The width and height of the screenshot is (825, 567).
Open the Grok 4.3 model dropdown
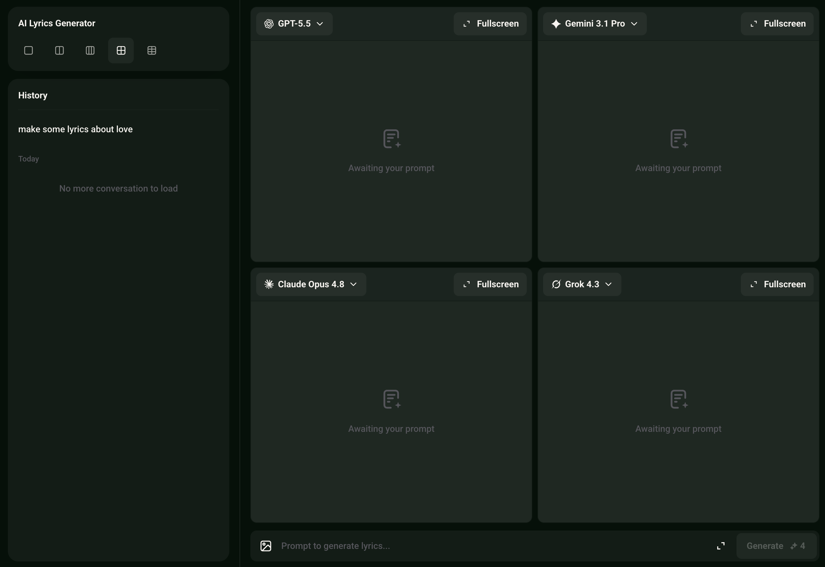[582, 284]
